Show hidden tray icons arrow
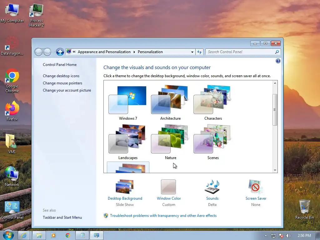Screen dimensions: 320x240 tap(266, 236)
